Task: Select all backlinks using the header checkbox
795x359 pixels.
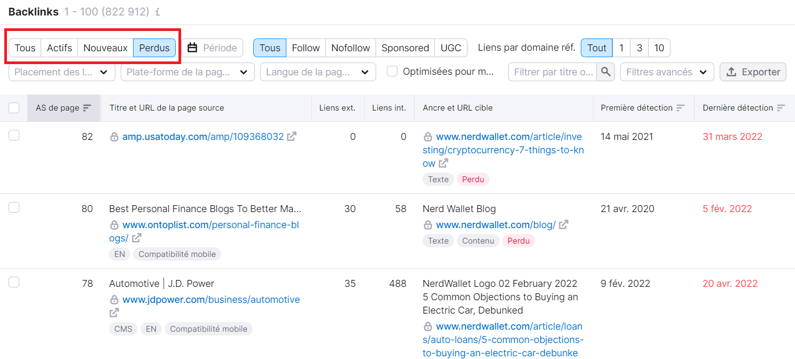Action: (x=14, y=107)
